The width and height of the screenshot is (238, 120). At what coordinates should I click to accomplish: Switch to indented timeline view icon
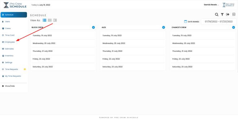coord(55,20)
